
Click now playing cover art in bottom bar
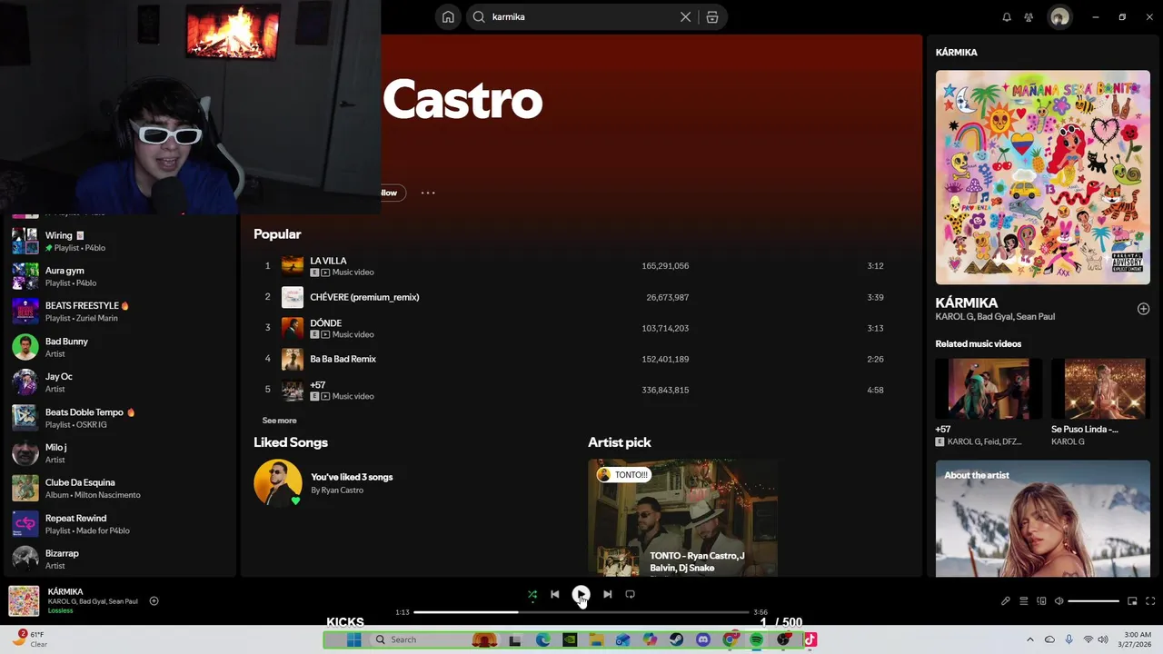(x=24, y=600)
